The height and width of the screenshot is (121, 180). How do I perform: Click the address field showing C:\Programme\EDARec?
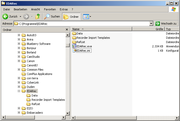point(82,24)
